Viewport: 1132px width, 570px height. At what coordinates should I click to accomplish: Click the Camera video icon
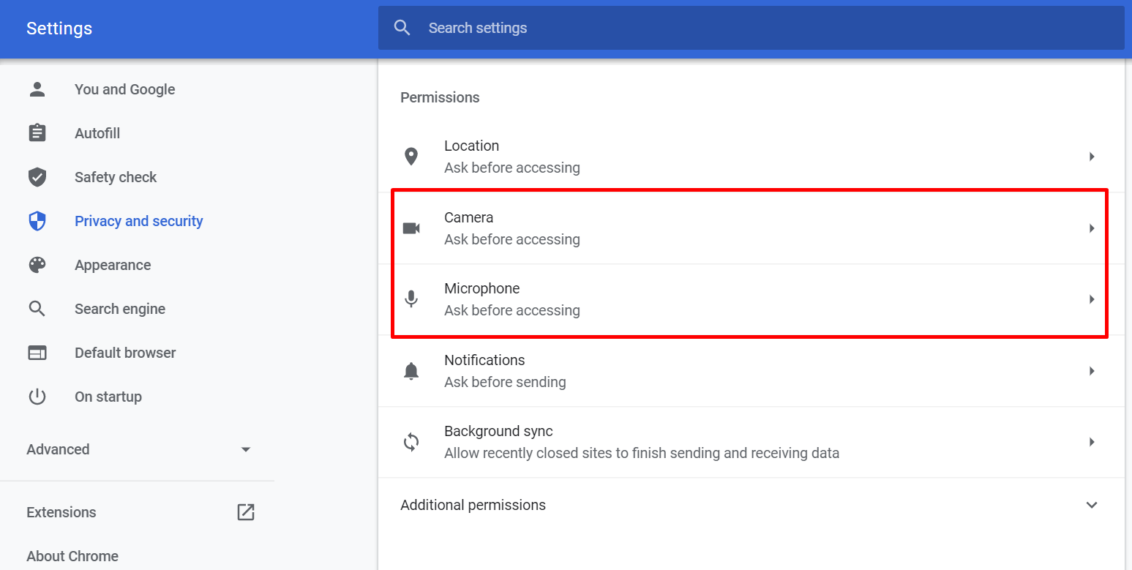coord(411,228)
